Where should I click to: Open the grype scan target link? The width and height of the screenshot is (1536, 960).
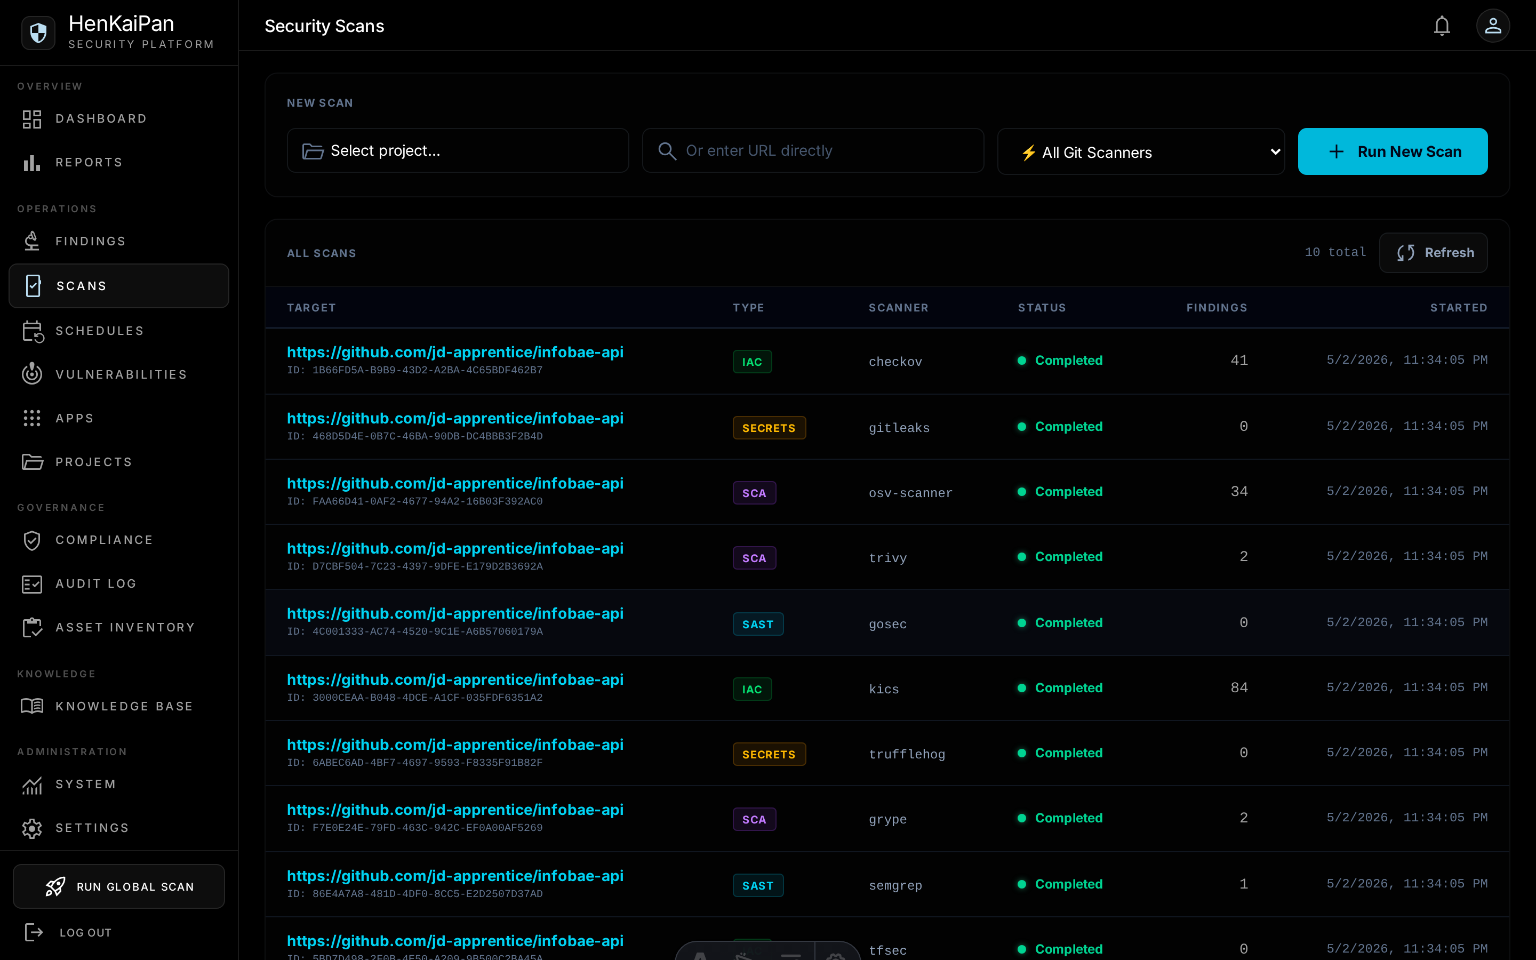[455, 810]
